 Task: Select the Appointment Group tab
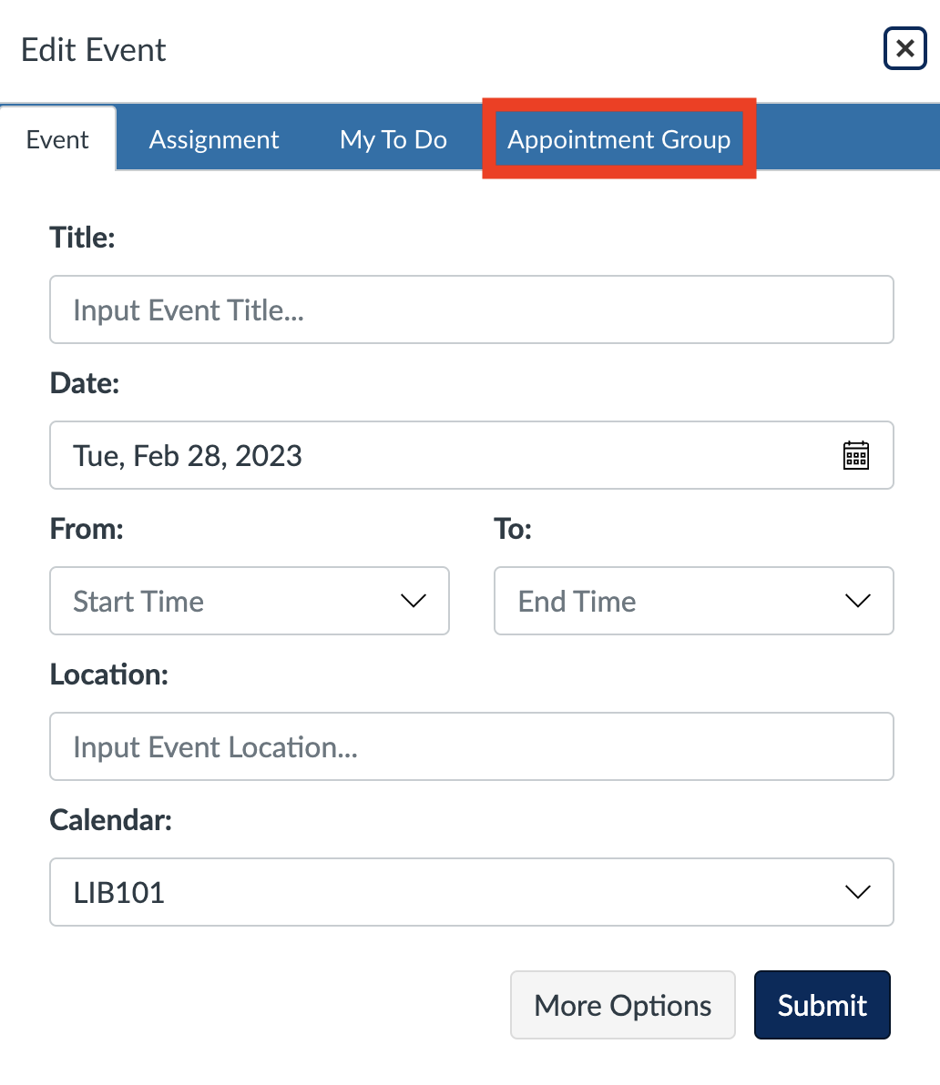[x=618, y=139]
